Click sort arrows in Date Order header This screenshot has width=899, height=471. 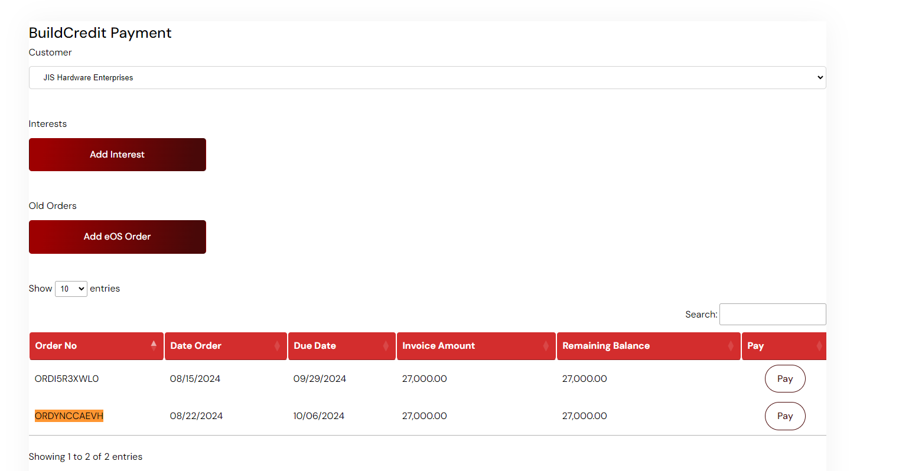pyautogui.click(x=277, y=346)
